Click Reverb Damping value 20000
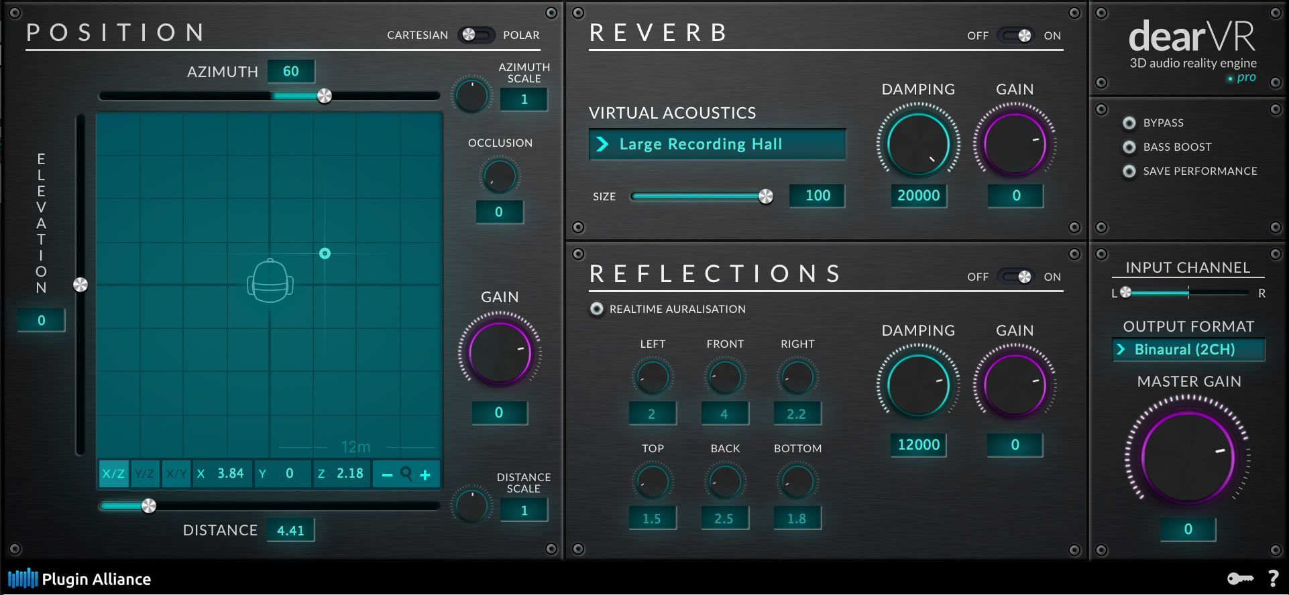 pos(919,196)
